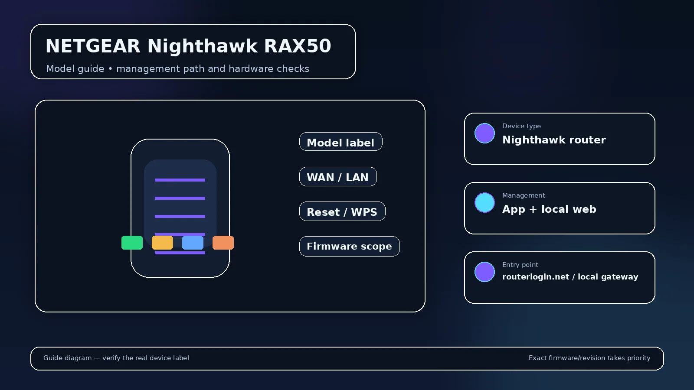Choose the Reset / WPS pill
This screenshot has height=390, width=694.
click(342, 211)
